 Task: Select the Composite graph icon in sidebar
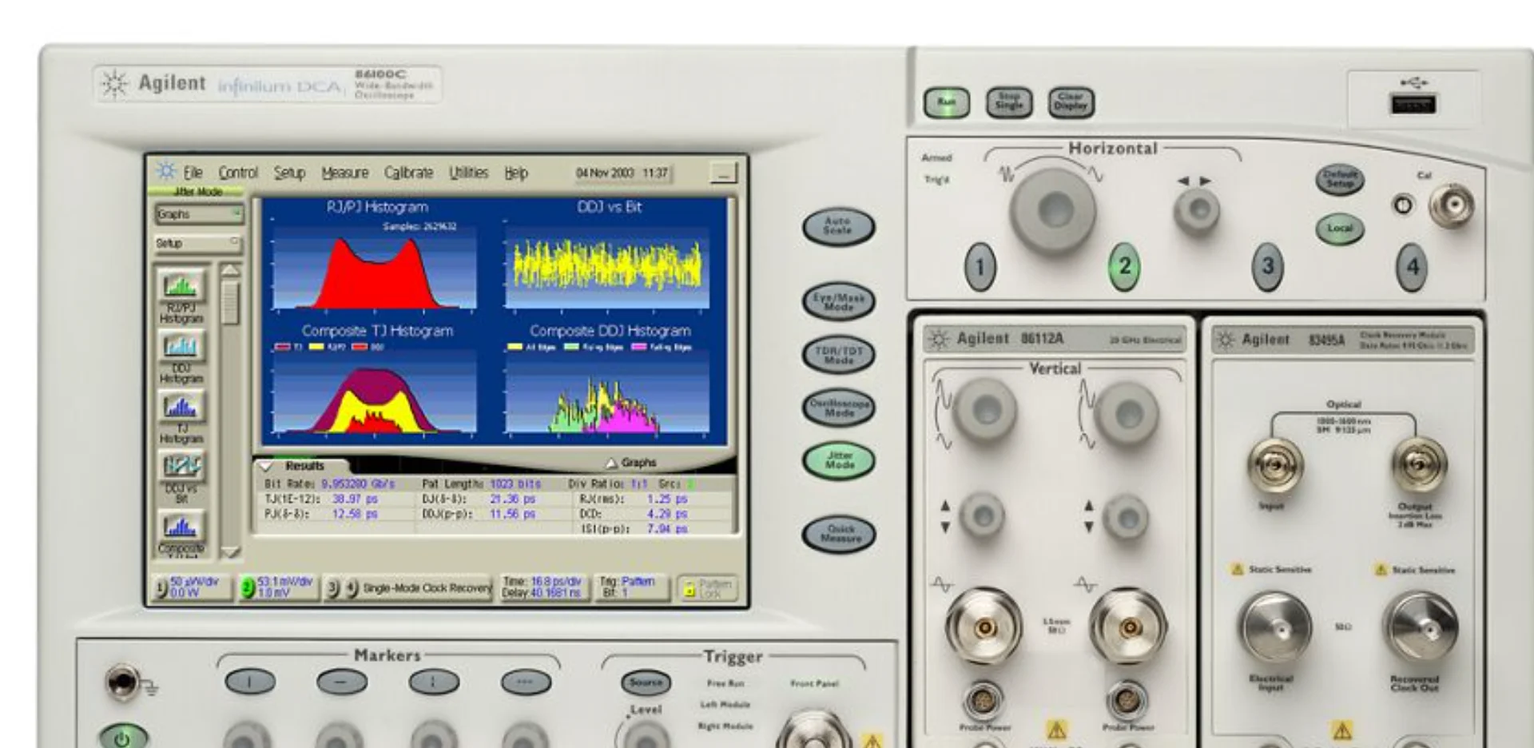tap(181, 527)
